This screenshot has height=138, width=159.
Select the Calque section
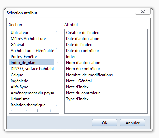pos(17,75)
